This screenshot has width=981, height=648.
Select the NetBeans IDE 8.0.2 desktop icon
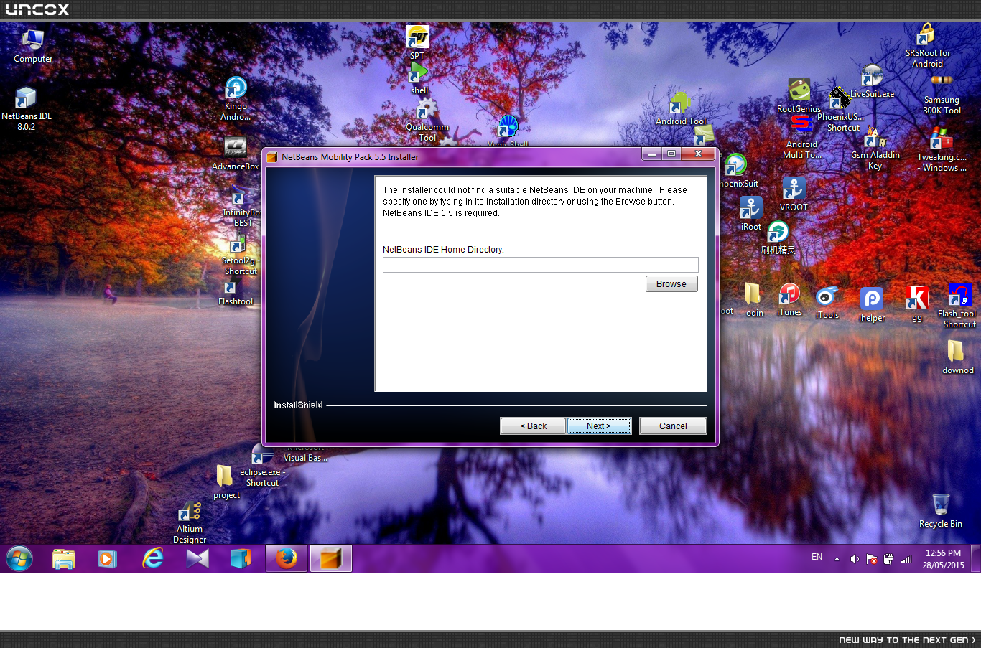(x=26, y=109)
